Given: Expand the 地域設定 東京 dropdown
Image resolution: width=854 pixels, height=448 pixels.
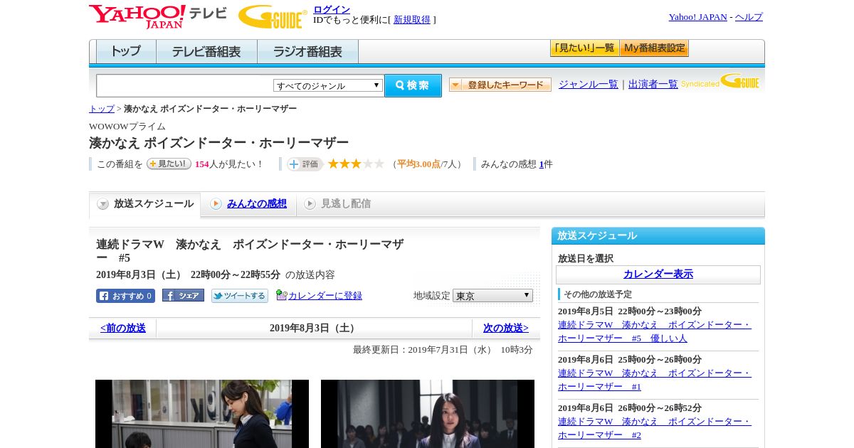Looking at the screenshot, I should pyautogui.click(x=492, y=295).
